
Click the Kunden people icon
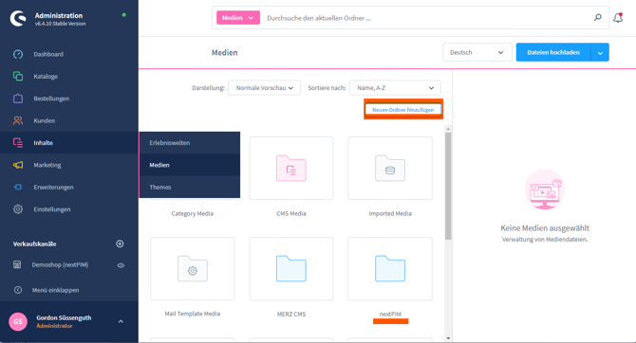point(18,120)
